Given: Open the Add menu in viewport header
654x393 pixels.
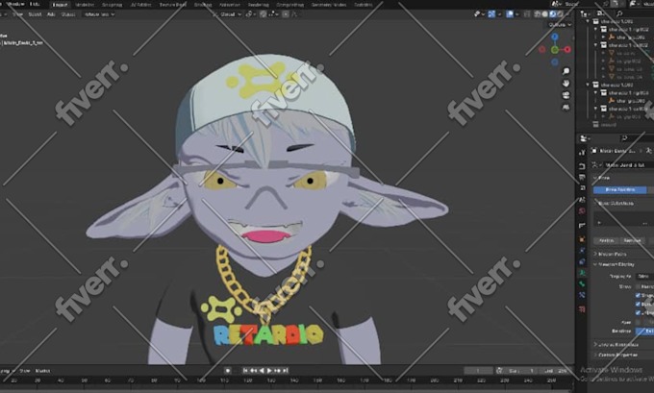Looking at the screenshot, I should 51,14.
